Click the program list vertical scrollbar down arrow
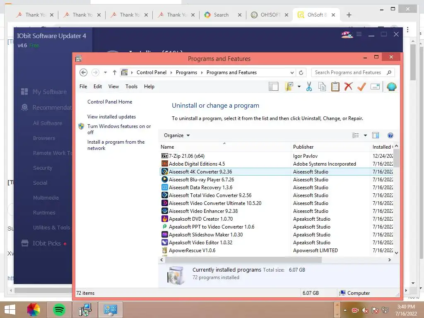 pyautogui.click(x=396, y=253)
